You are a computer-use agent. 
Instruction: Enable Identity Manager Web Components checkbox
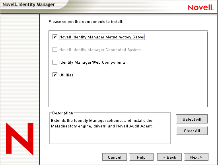pos(55,62)
